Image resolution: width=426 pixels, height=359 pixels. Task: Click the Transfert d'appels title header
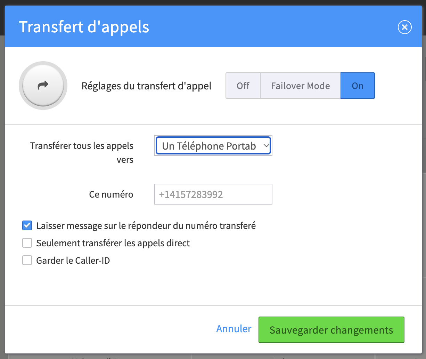[x=84, y=27]
